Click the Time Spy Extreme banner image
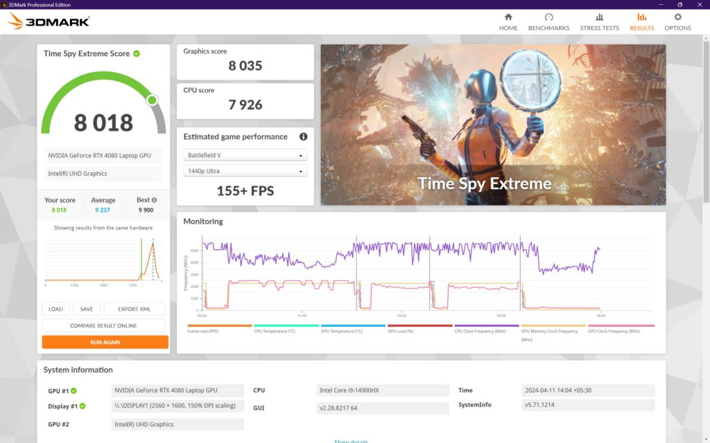This screenshot has width=710, height=443. click(x=493, y=125)
